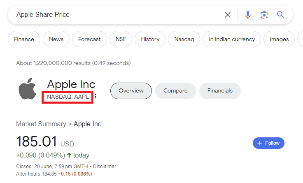The image size is (303, 183).
Task: Apply the In Indian currency filter
Action: 232,39
